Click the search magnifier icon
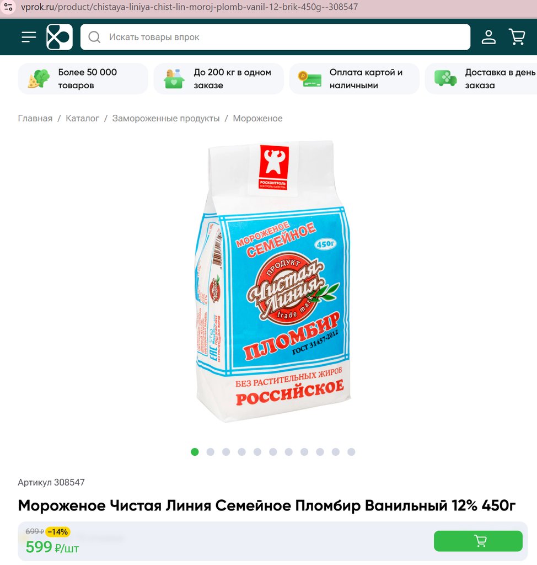 click(94, 37)
